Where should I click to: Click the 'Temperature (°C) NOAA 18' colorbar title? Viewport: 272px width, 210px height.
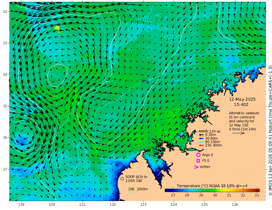pyautogui.click(x=198, y=186)
